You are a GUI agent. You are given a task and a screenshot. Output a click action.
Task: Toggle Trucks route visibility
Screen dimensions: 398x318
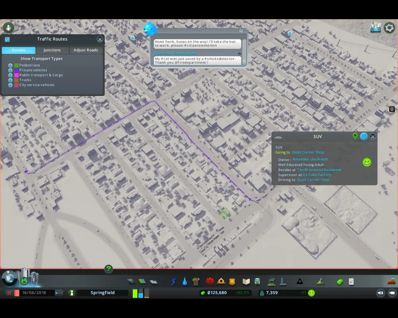[x=10, y=80]
